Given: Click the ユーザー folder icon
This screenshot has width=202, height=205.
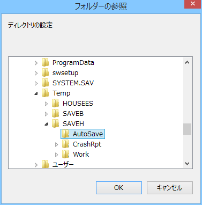Looking at the screenshot, I should click(46, 164).
